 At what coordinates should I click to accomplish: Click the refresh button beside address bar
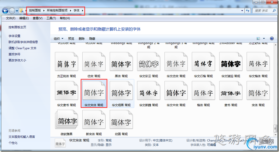[248, 11]
